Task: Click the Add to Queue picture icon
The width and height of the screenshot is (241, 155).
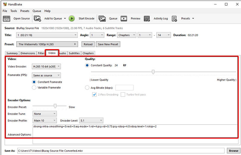Action: tap(37, 18)
